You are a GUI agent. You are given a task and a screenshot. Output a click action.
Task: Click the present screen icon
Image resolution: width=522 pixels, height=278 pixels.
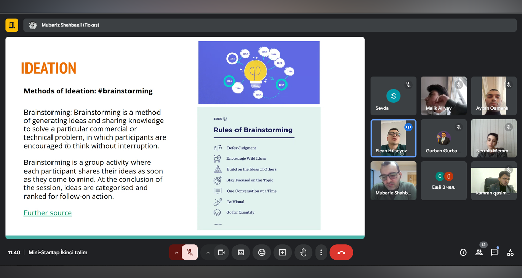[x=282, y=252]
